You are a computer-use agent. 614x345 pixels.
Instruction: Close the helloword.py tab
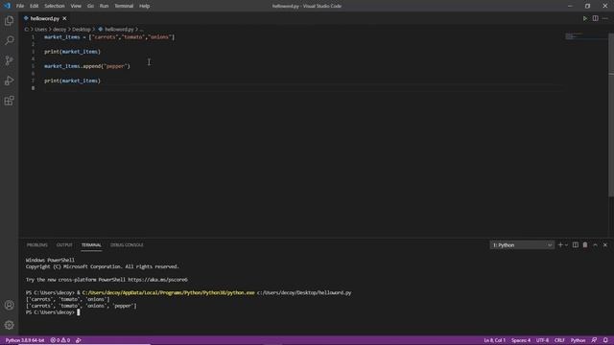point(64,18)
